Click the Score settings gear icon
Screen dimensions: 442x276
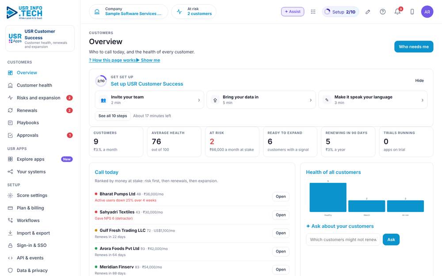coord(10,196)
